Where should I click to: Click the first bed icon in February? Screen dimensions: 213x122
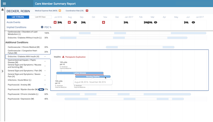click(146, 22)
